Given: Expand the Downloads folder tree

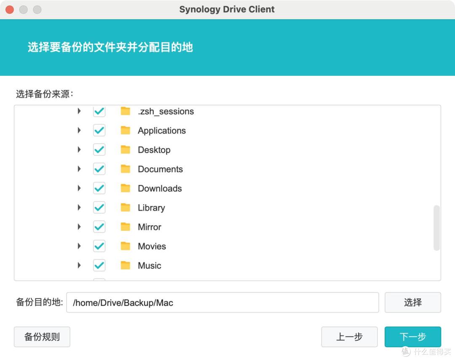Looking at the screenshot, I should [79, 188].
